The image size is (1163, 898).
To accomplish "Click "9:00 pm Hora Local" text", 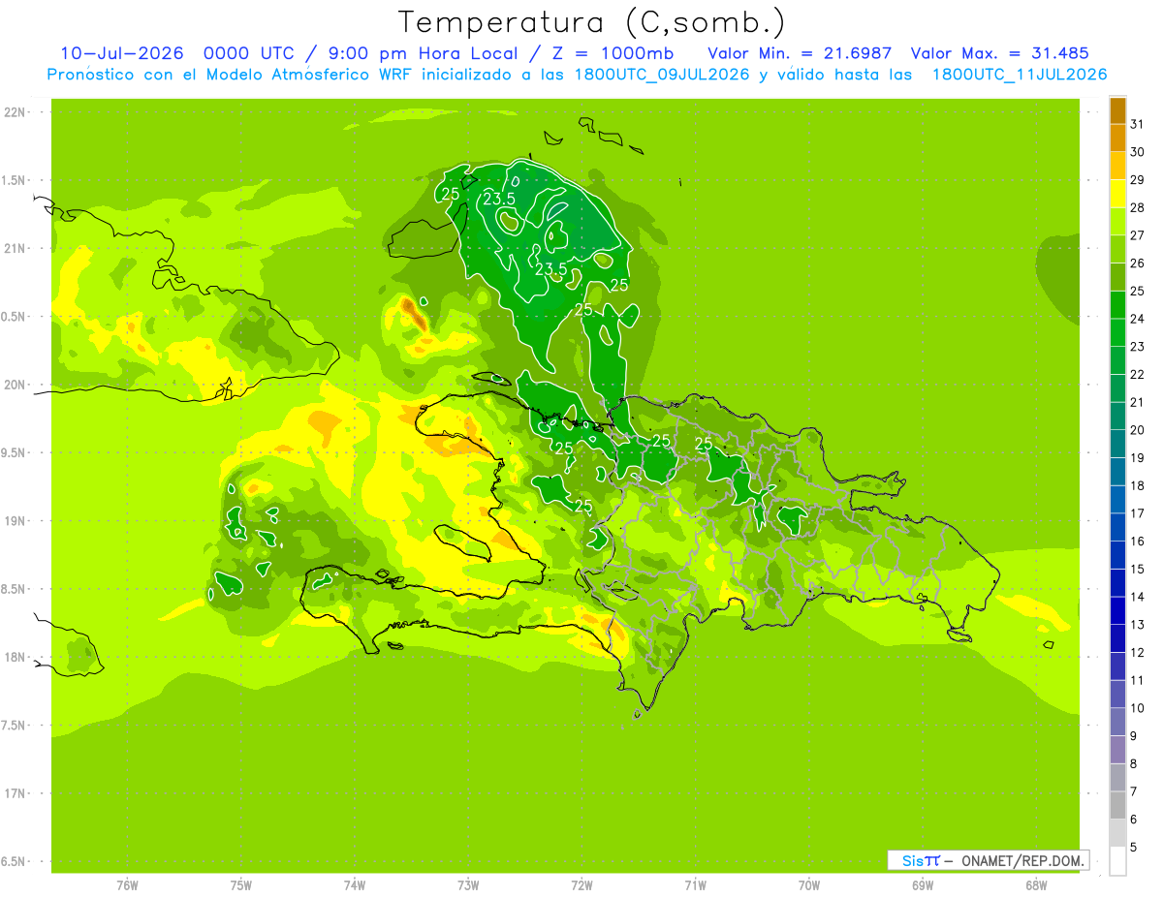I will point(424,53).
